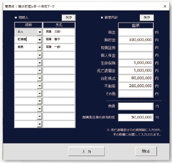The width and height of the screenshot is (172, 163).
Task: Select the 死亡退職金 amount field
Action: (x=136, y=70)
